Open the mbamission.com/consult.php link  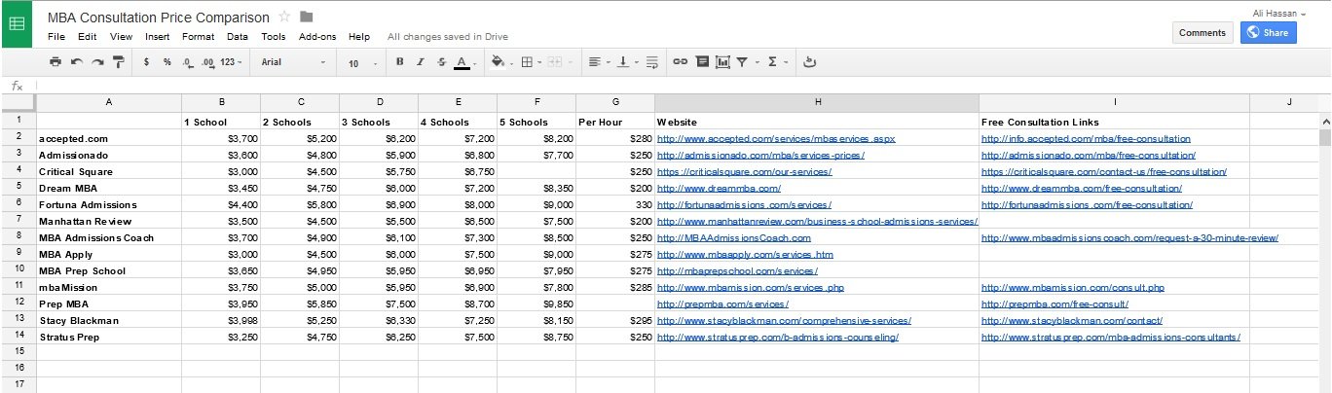(x=1073, y=288)
